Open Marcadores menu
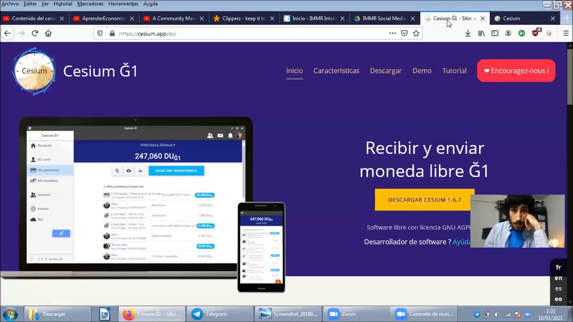 coord(90,4)
